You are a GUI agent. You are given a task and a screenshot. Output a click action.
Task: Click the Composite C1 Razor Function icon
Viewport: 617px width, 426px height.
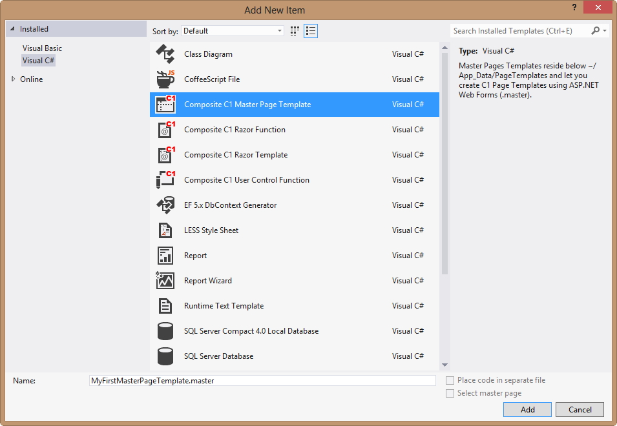tap(165, 130)
